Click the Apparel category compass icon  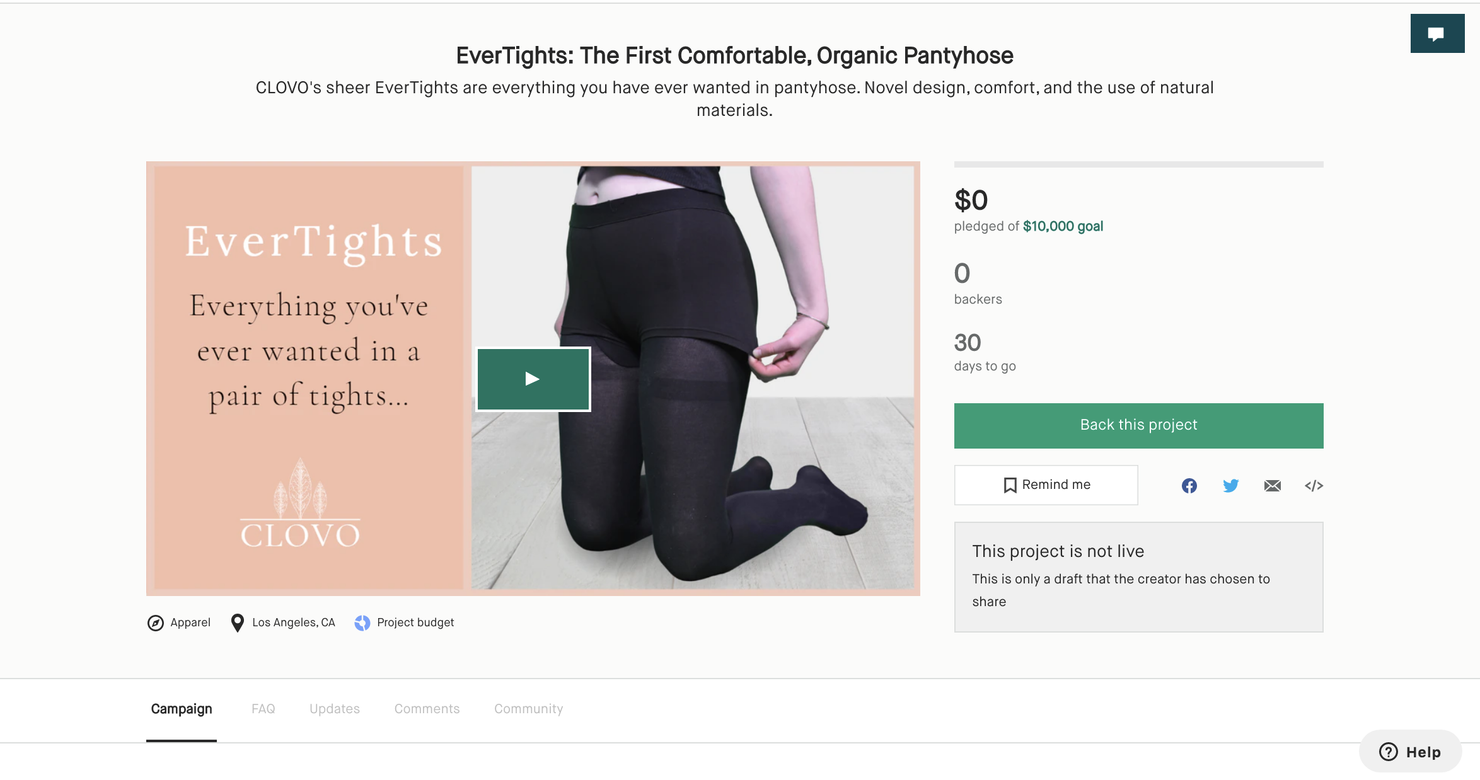[x=154, y=622]
